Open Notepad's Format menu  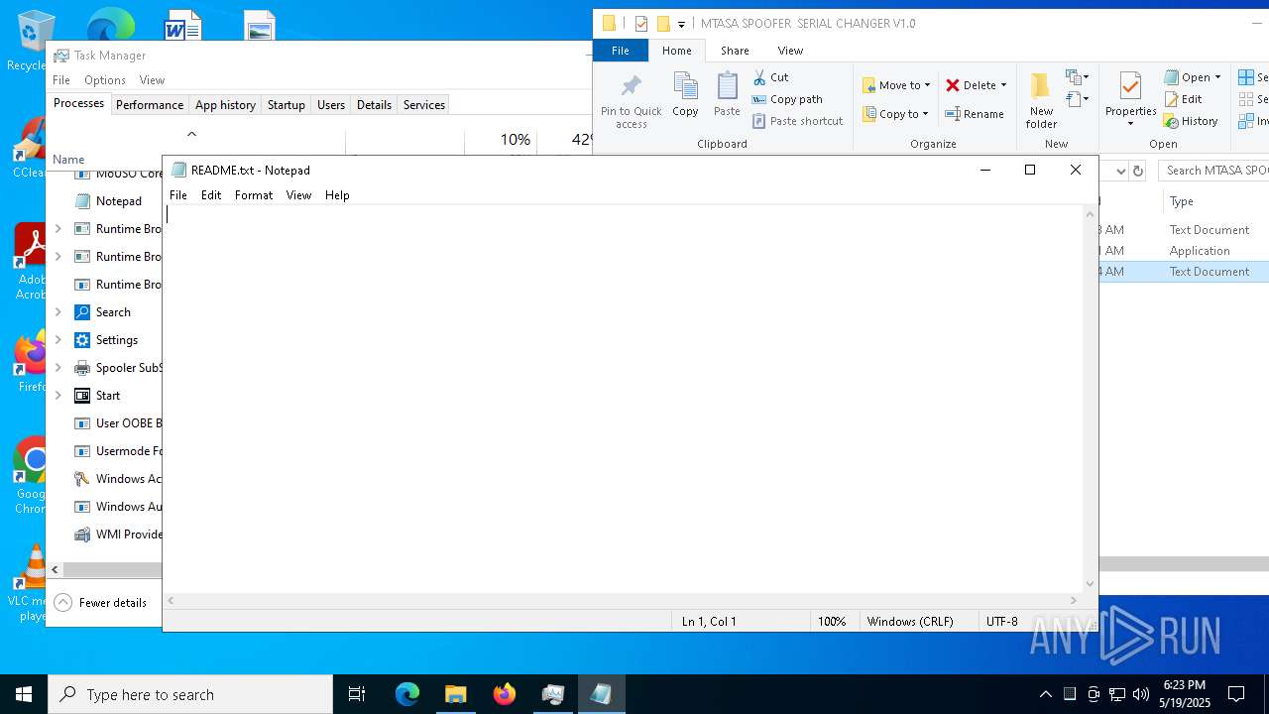(254, 195)
